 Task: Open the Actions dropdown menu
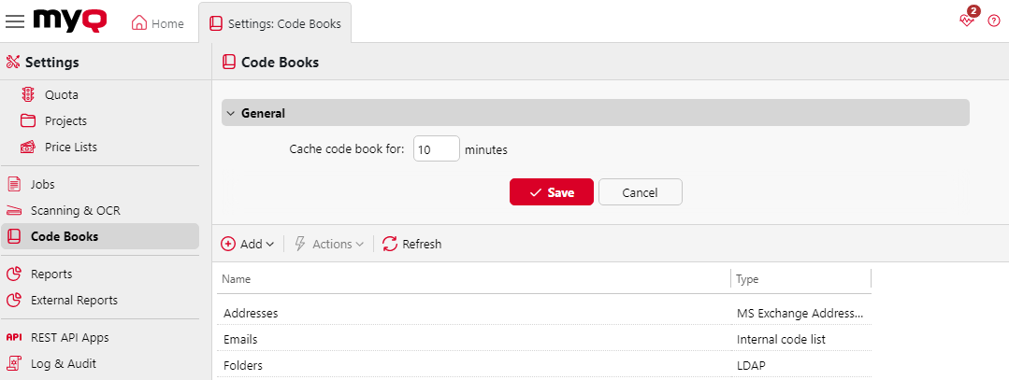(329, 244)
